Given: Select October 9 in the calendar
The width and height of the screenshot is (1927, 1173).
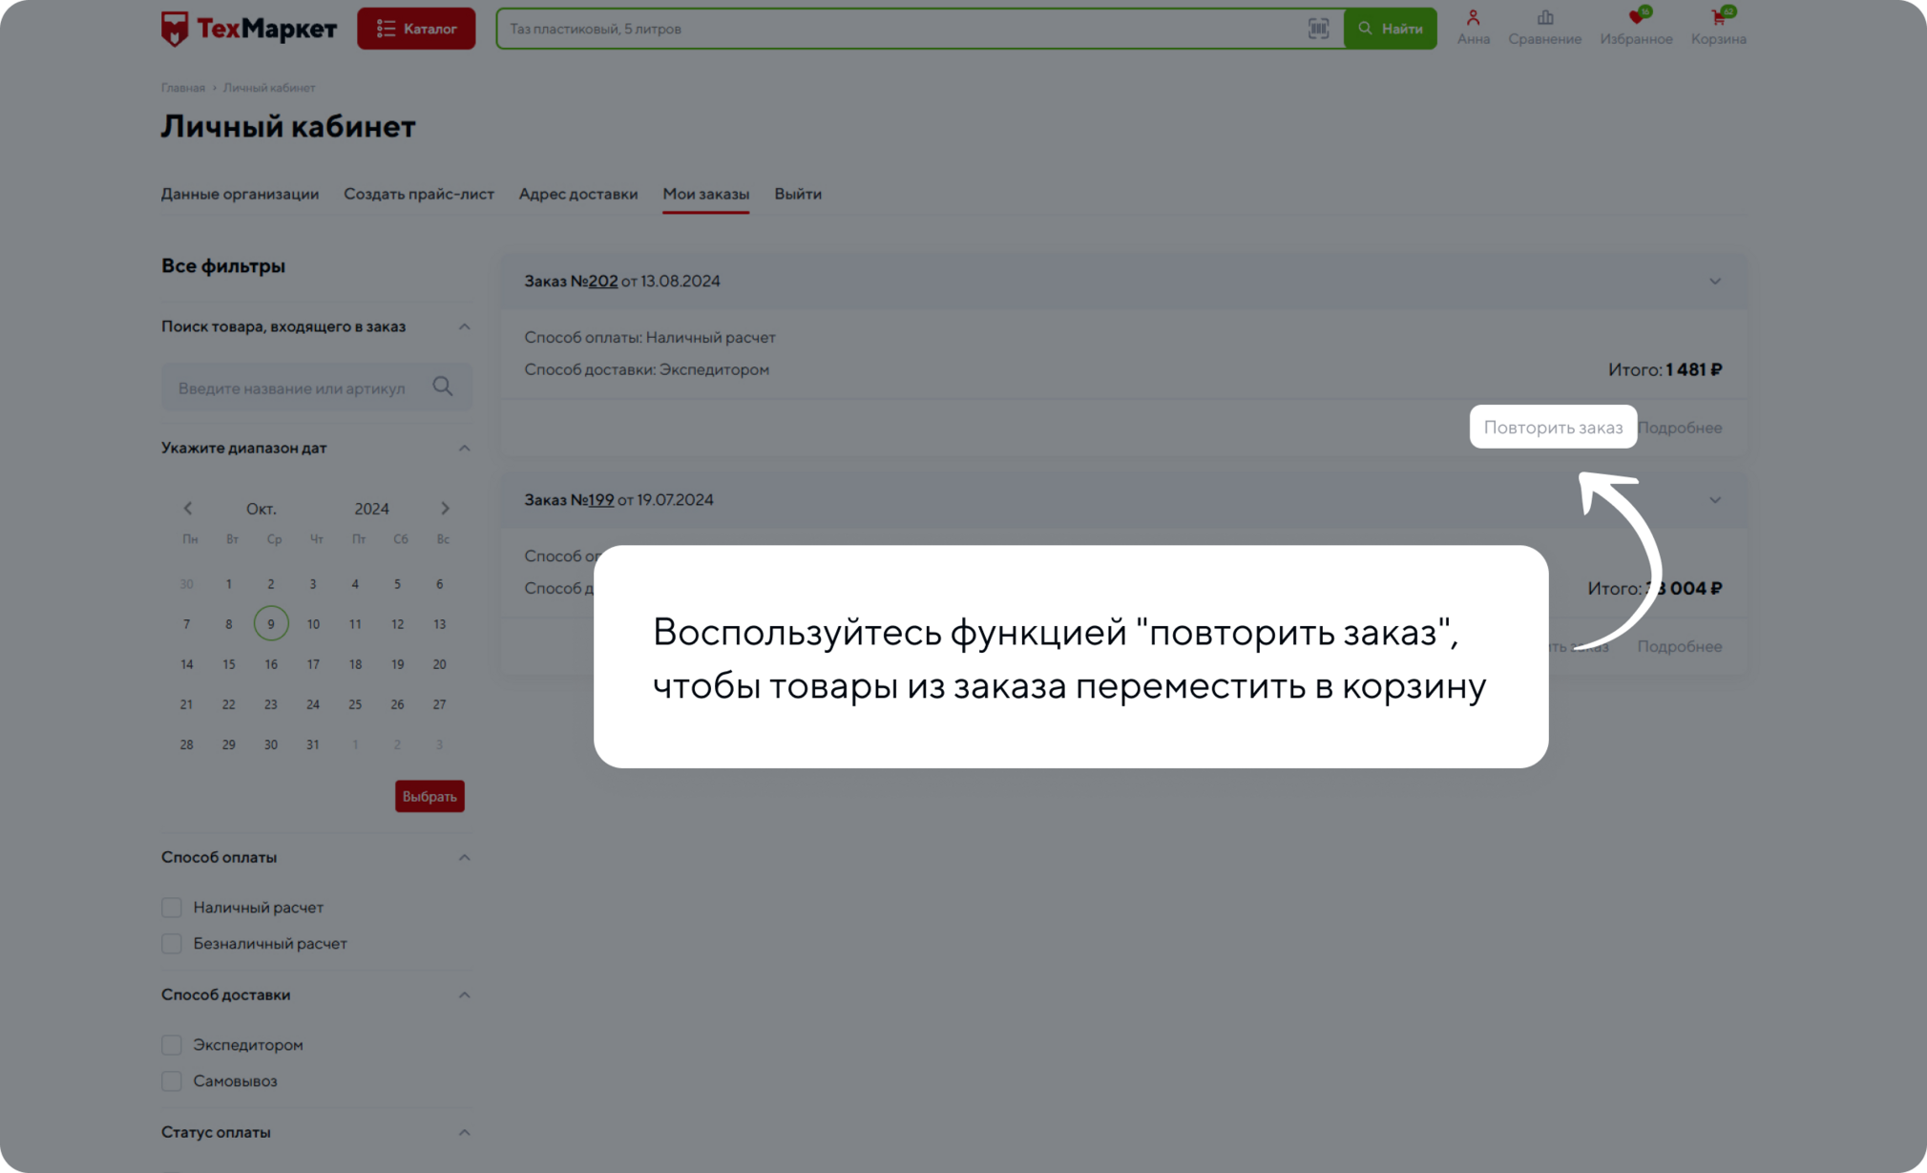Looking at the screenshot, I should point(271,623).
